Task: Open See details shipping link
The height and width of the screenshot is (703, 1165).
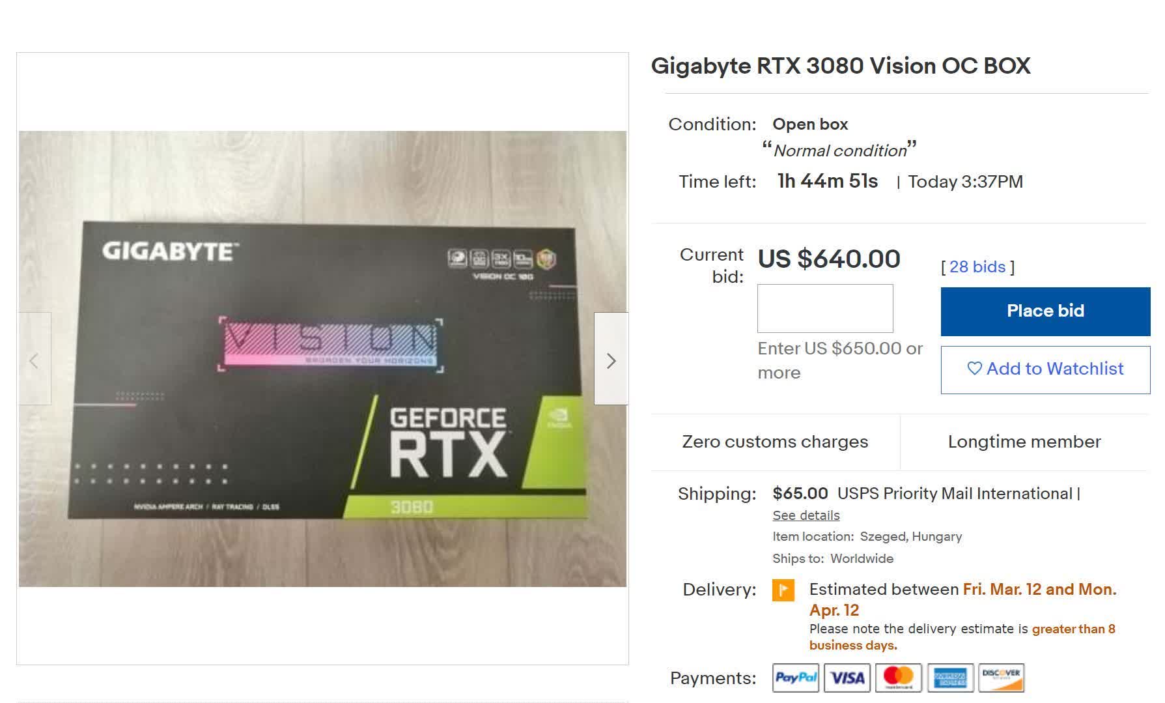Action: [x=806, y=515]
